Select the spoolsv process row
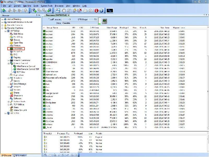 [x=115, y=59]
